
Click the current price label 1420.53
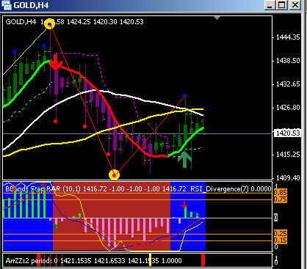click(x=288, y=133)
